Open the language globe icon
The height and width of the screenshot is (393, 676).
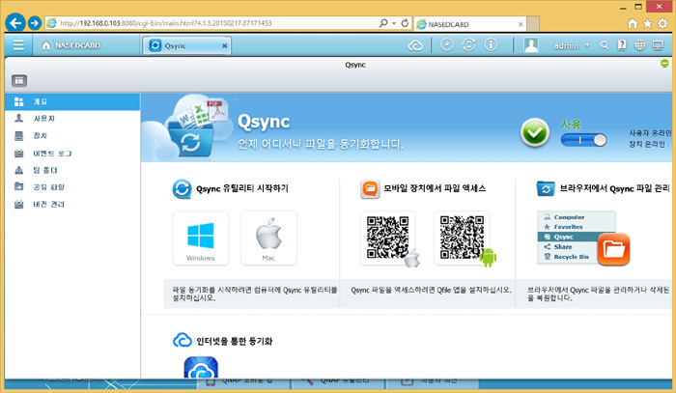[x=639, y=45]
